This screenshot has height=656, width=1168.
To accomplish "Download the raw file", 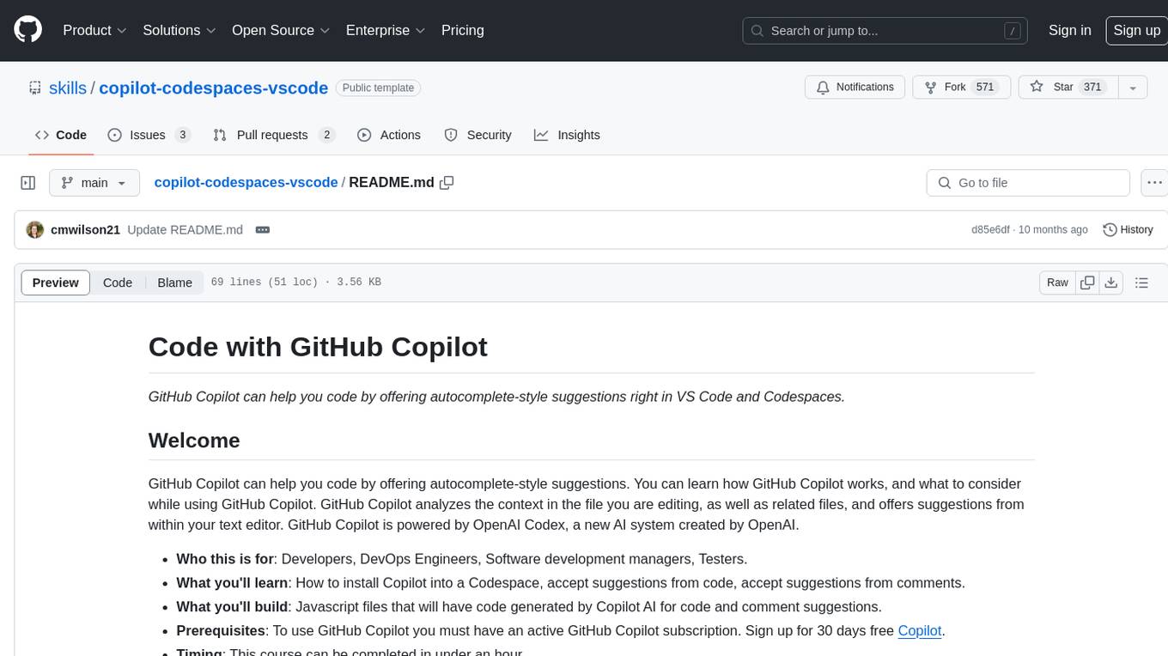I will (x=1111, y=282).
